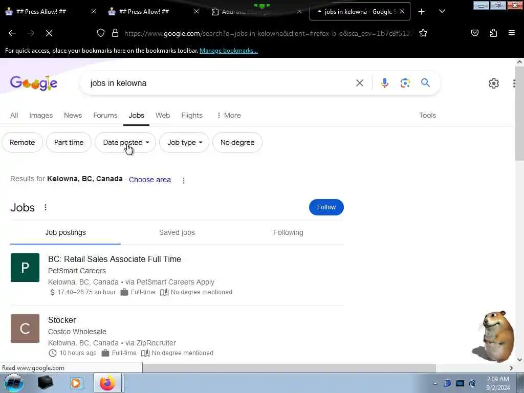524x393 pixels.
Task: Click the Choose area link
Action: [150, 180]
